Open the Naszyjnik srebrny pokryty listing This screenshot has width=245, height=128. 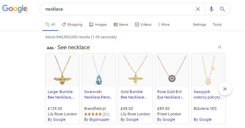[208, 94]
